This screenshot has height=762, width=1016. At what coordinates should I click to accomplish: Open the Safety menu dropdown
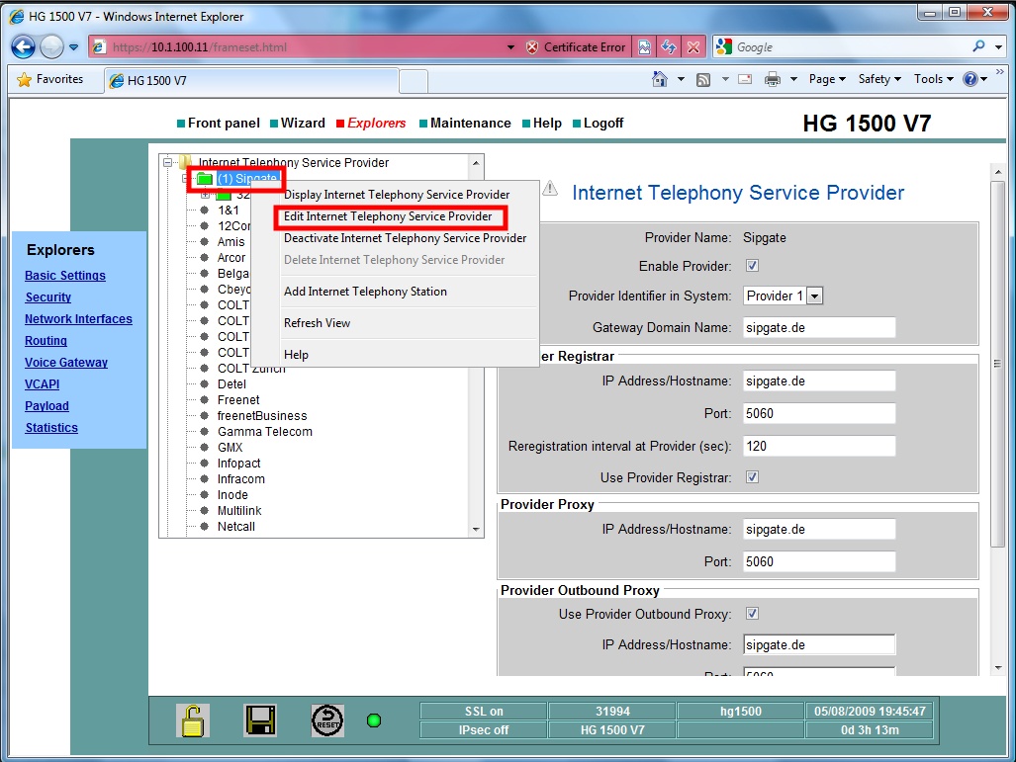pyautogui.click(x=877, y=79)
